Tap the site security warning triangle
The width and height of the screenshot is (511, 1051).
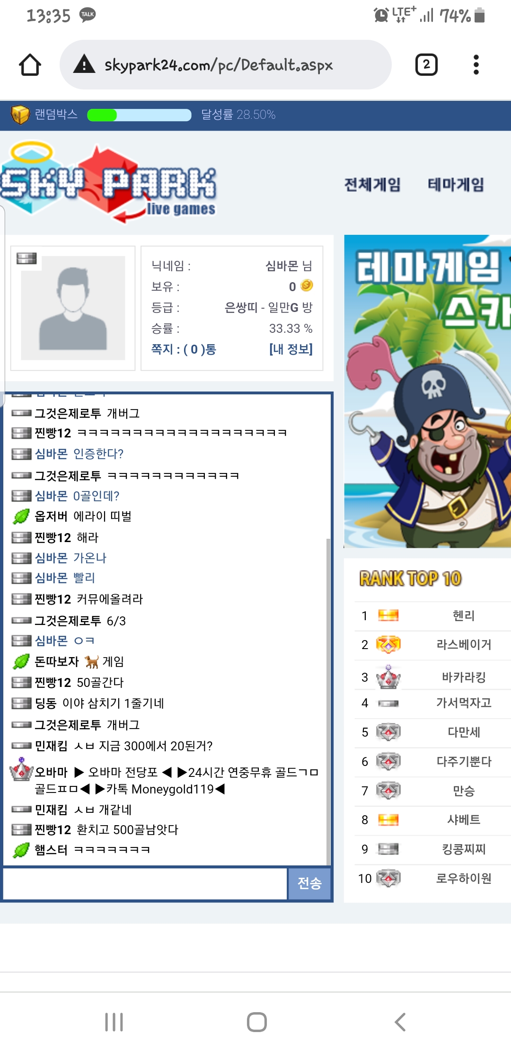84,64
